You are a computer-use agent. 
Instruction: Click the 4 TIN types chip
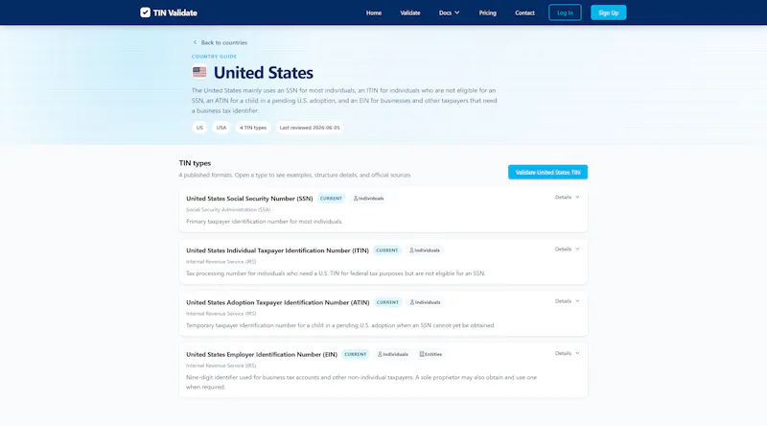253,128
